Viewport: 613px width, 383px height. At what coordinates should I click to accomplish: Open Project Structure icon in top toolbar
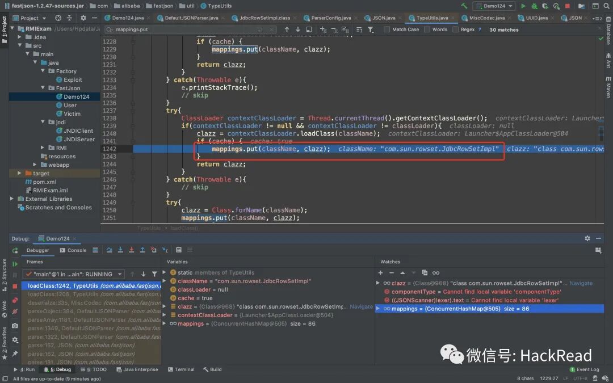click(581, 6)
